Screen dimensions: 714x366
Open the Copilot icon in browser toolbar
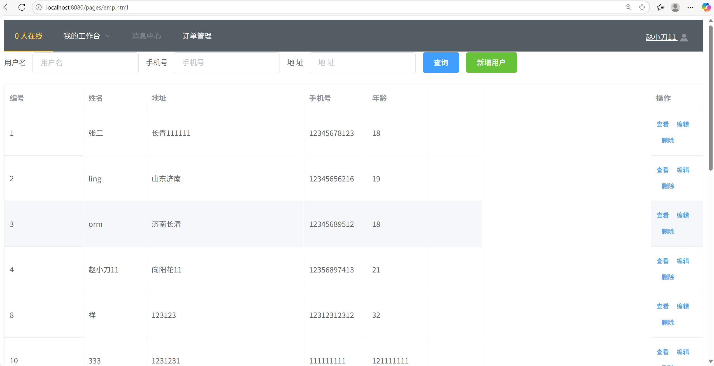click(x=706, y=7)
